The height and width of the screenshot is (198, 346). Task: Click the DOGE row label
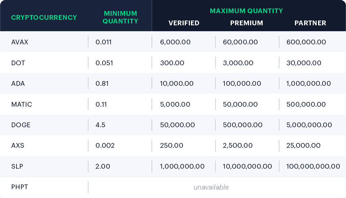[x=21, y=125]
